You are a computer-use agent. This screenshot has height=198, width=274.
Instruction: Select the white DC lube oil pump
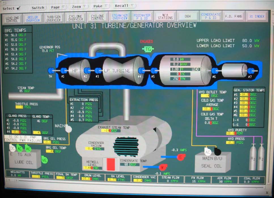(x=12, y=148)
